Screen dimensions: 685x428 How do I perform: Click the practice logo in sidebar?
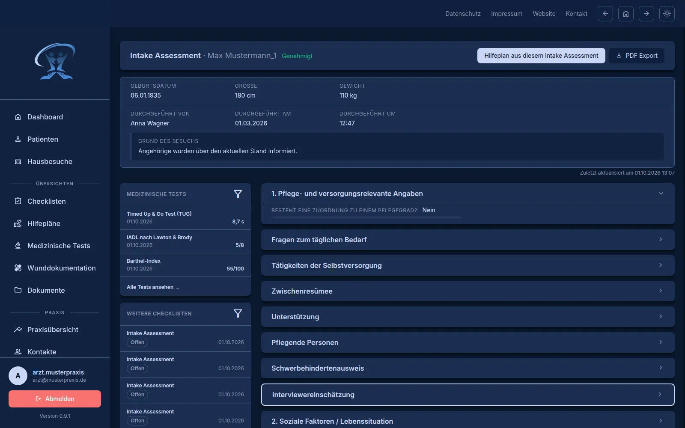55,61
